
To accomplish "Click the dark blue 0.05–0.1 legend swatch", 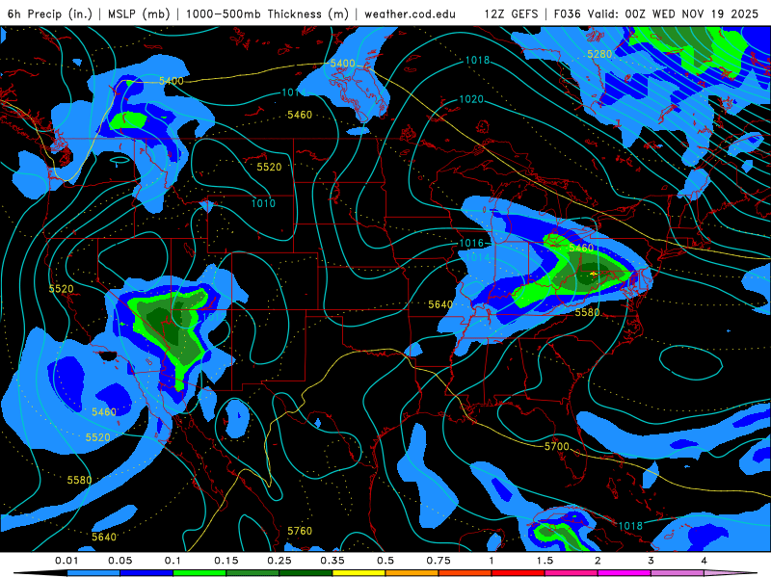I will (x=146, y=573).
